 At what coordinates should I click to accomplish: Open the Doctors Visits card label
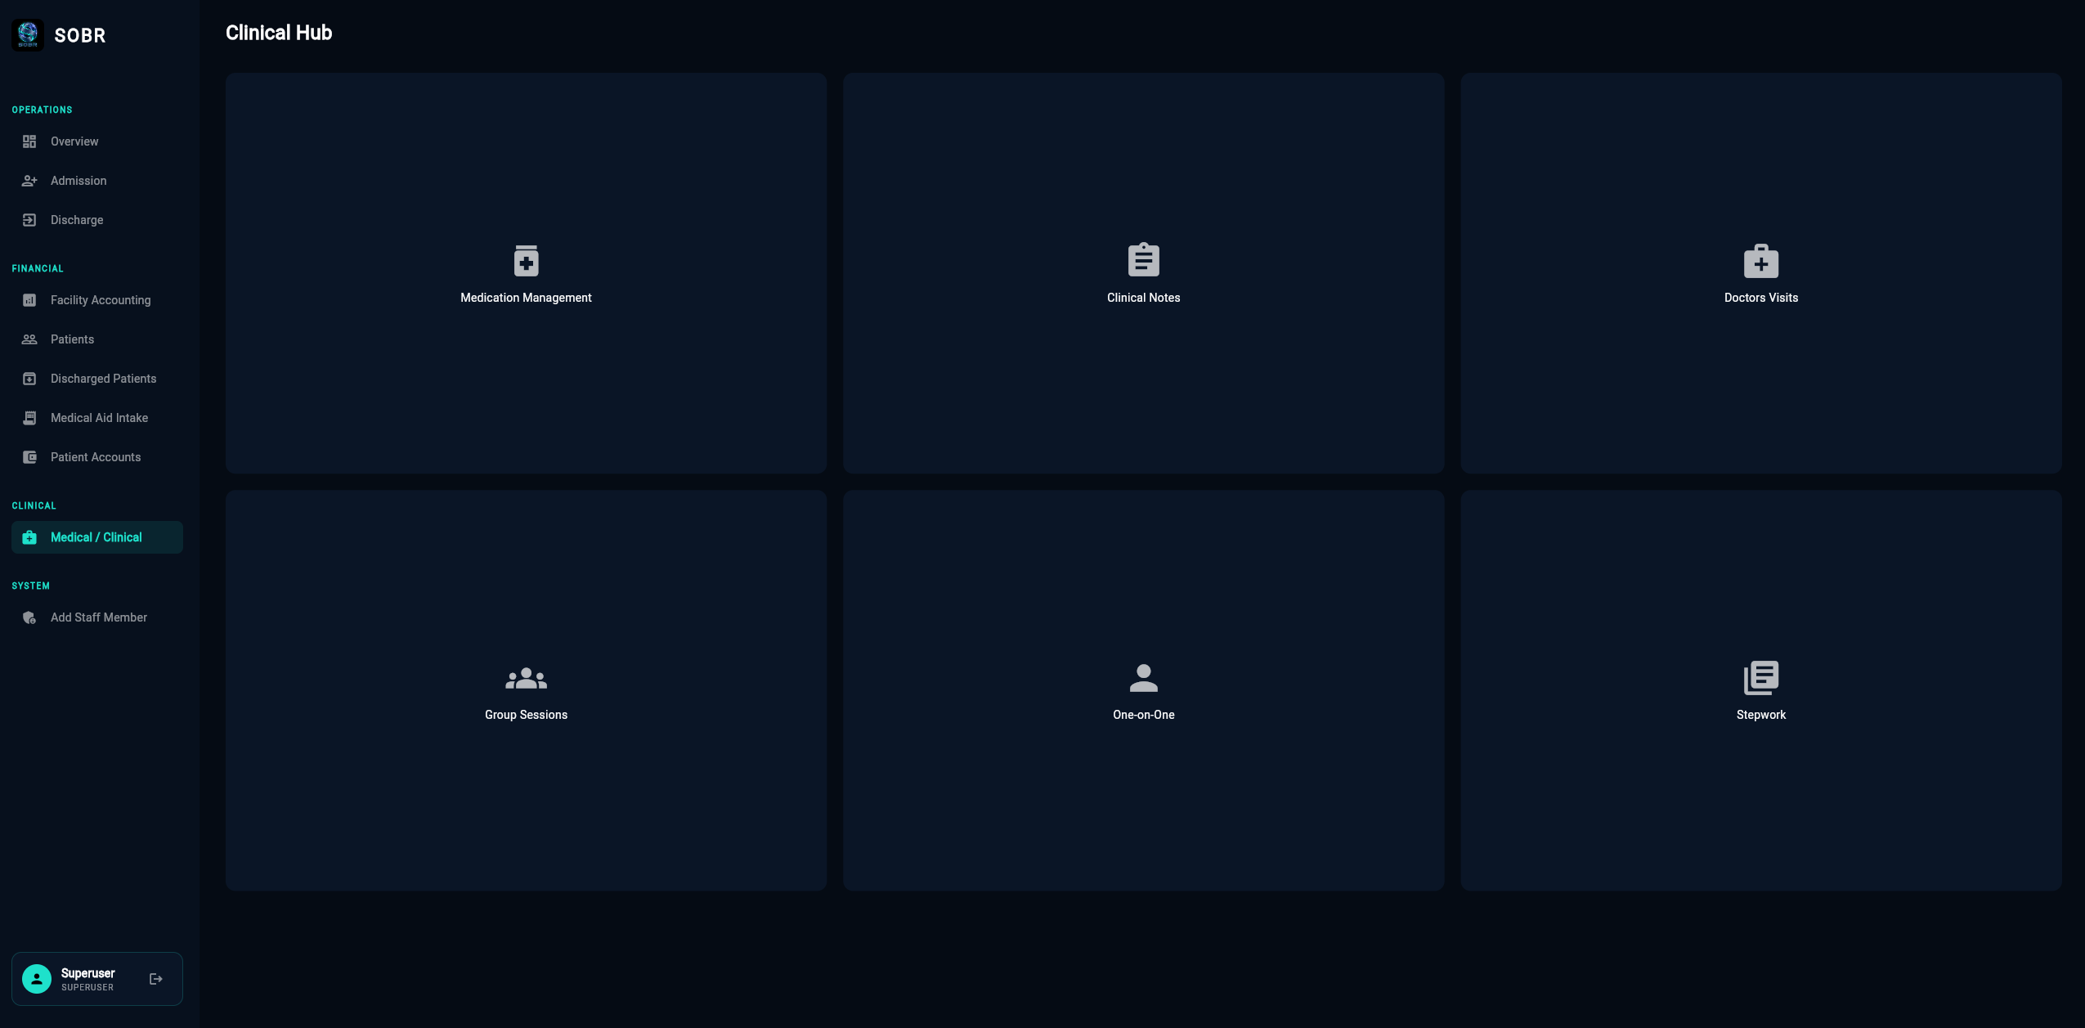coord(1761,298)
